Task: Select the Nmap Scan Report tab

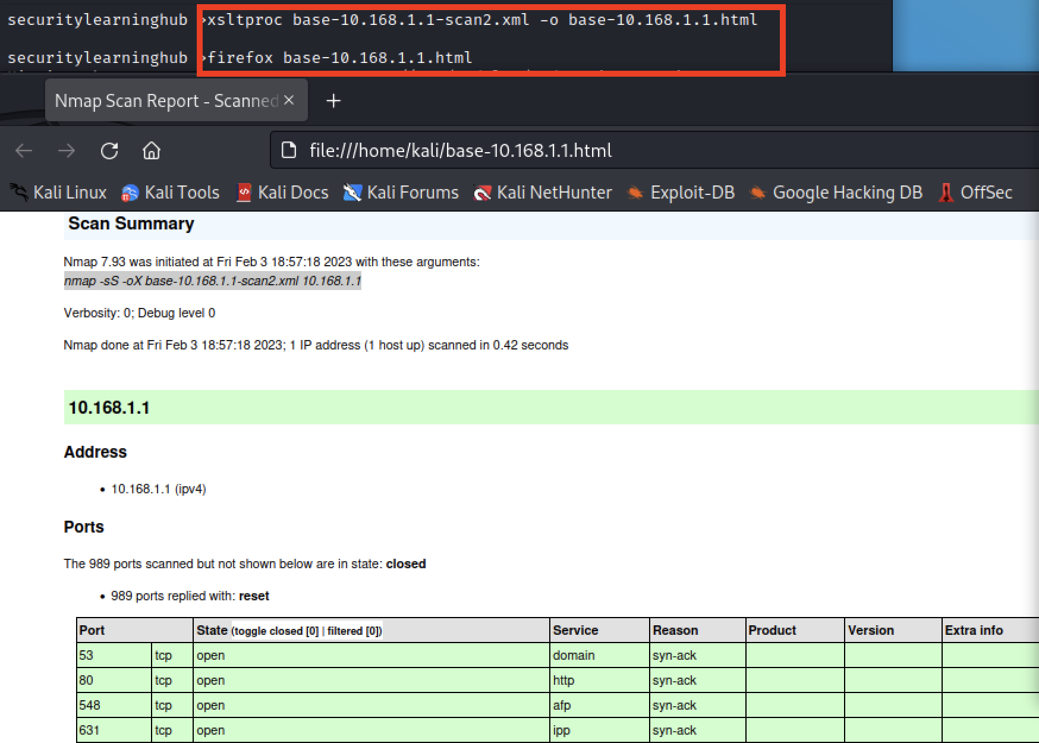Action: click(176, 100)
